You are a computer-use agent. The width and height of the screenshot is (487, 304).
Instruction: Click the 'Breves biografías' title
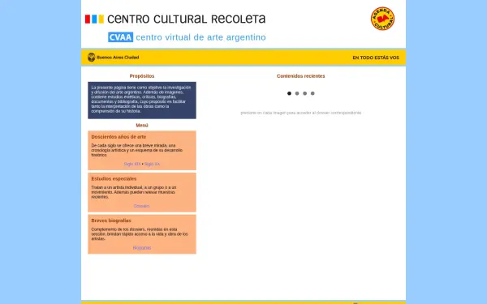pyautogui.click(x=111, y=221)
